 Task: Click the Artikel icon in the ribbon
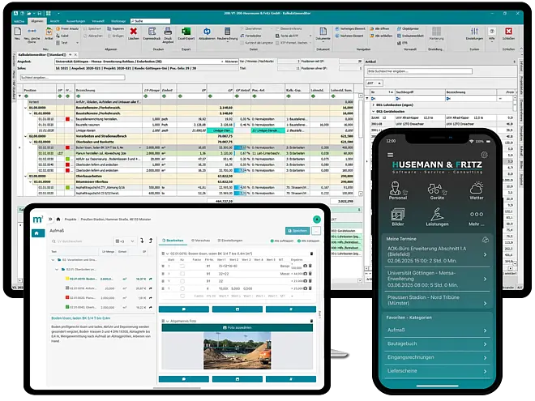[49, 32]
